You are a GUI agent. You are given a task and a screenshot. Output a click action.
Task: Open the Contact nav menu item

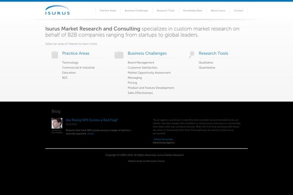238,11
